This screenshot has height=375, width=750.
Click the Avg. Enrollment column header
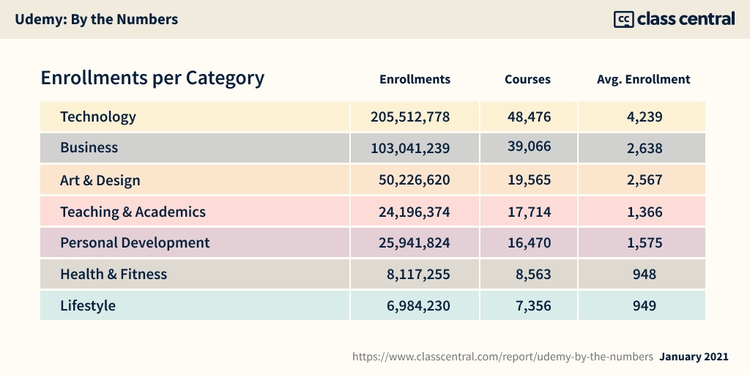643,79
